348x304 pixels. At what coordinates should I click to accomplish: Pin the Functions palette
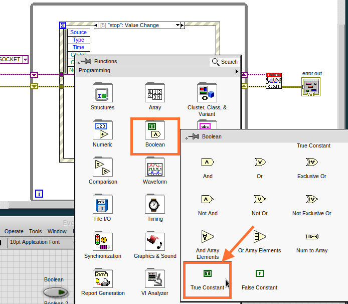click(85, 61)
